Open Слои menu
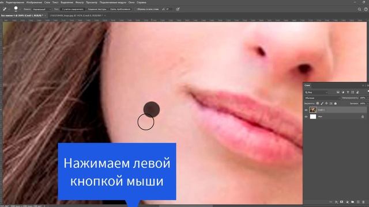369x207 pixels. (x=47, y=2)
